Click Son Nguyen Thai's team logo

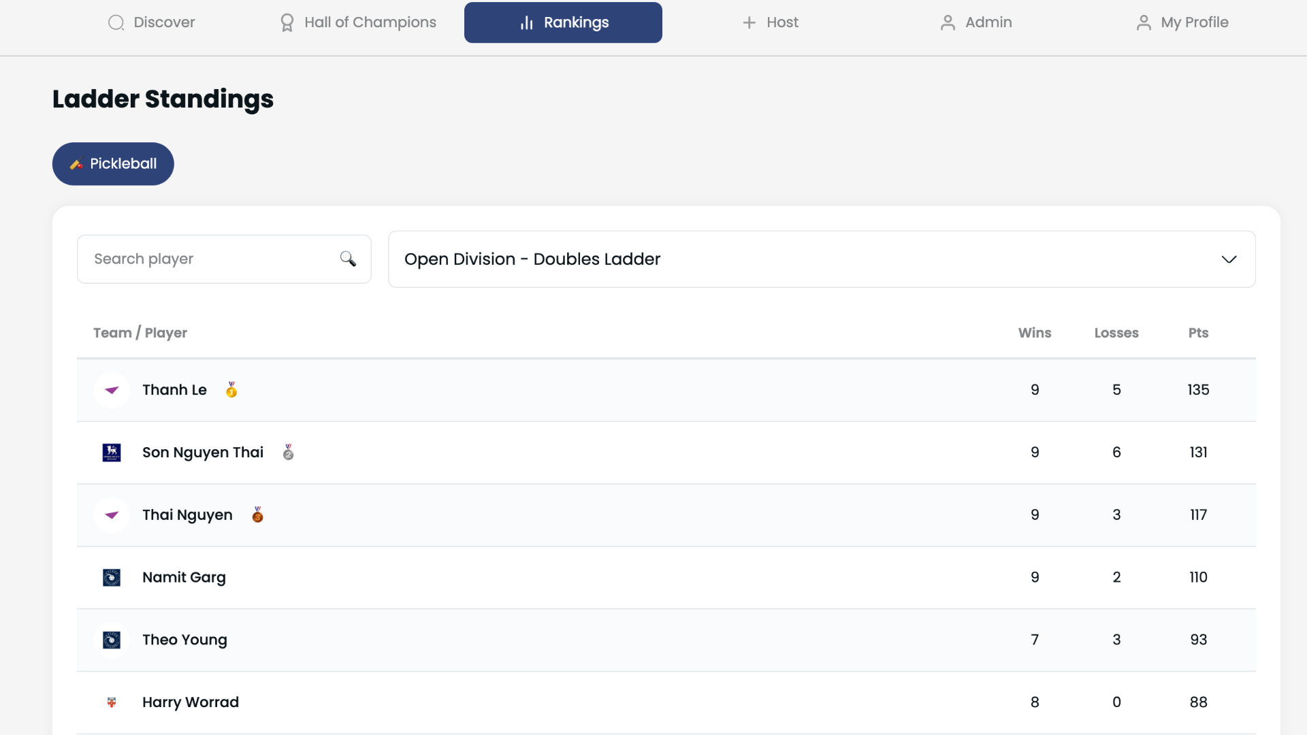pyautogui.click(x=112, y=453)
